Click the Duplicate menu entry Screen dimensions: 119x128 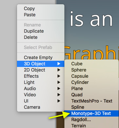[x=41, y=31]
